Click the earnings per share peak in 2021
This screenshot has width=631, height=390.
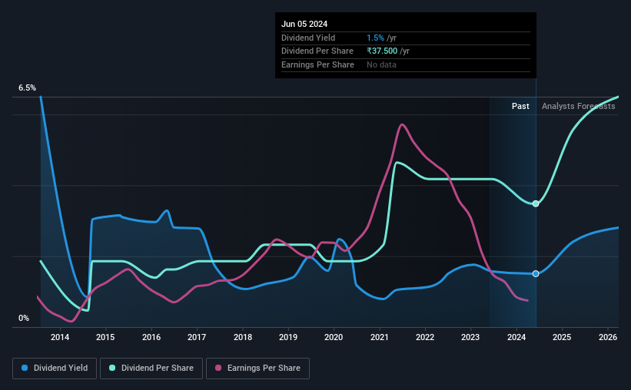[x=402, y=124]
